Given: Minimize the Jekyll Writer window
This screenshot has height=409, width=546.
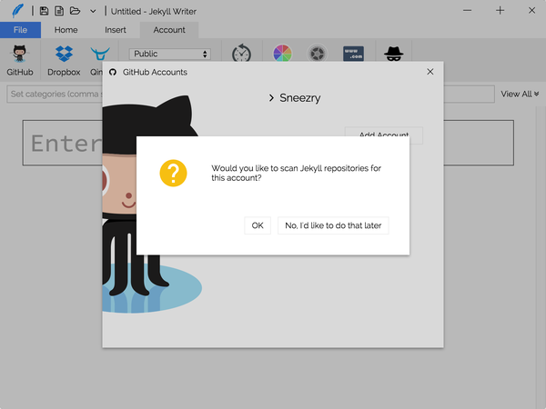Looking at the screenshot, I should pos(468,10).
